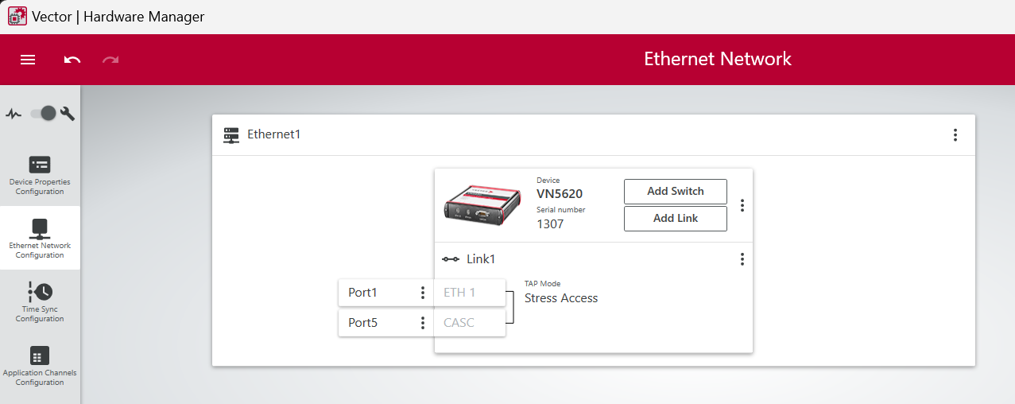Open Port5 three-dot options menu
The image size is (1015, 404).
423,323
